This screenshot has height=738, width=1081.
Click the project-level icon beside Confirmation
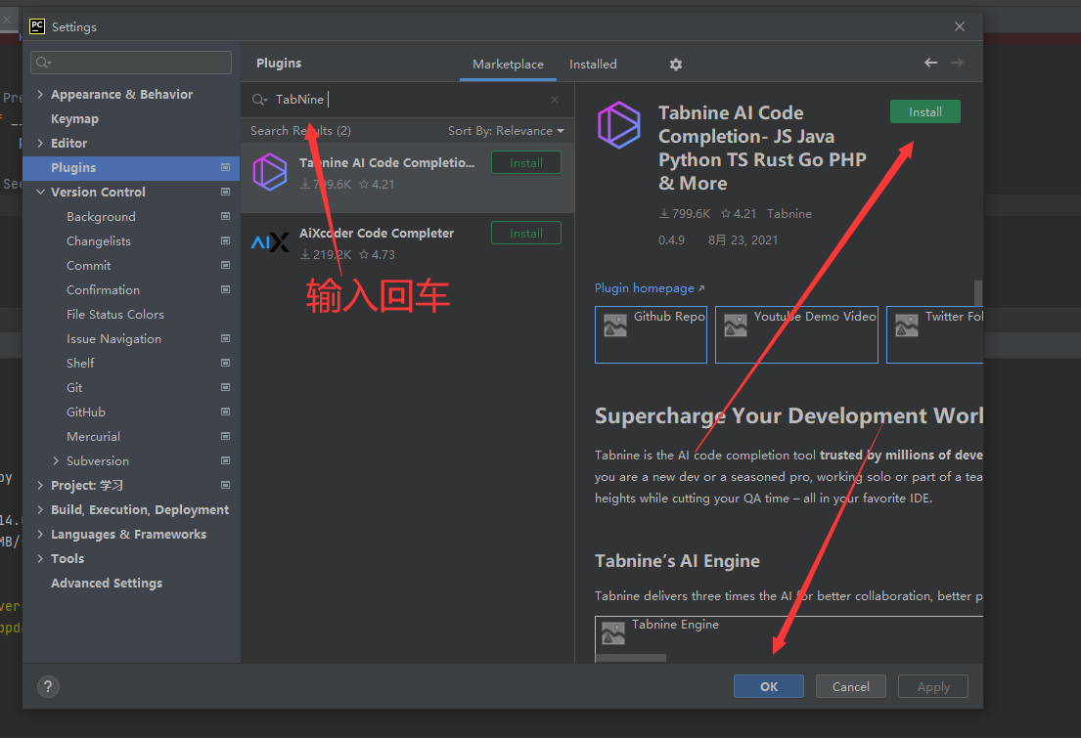(225, 289)
